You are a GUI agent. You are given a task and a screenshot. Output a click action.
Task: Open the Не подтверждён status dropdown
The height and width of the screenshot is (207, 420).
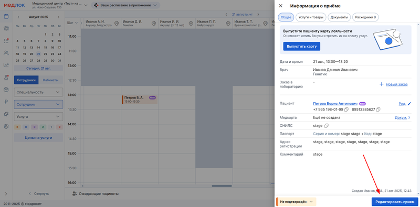click(296, 202)
